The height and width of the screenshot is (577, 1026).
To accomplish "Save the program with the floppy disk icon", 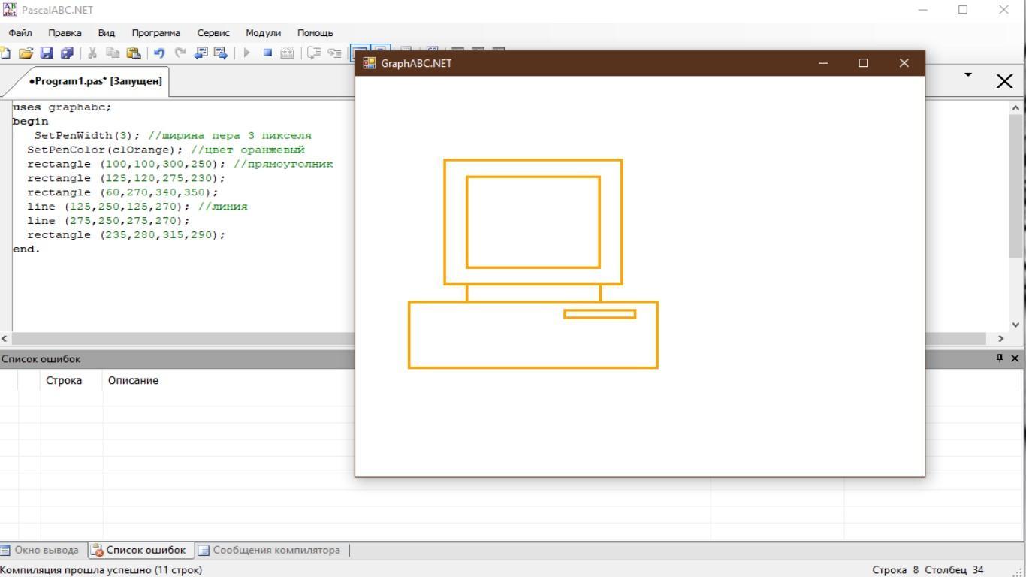I will point(47,53).
